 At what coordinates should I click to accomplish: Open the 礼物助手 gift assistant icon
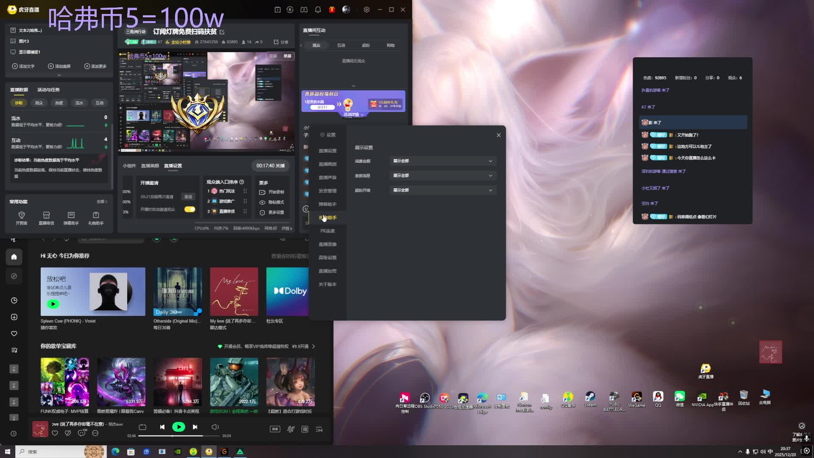(96, 215)
